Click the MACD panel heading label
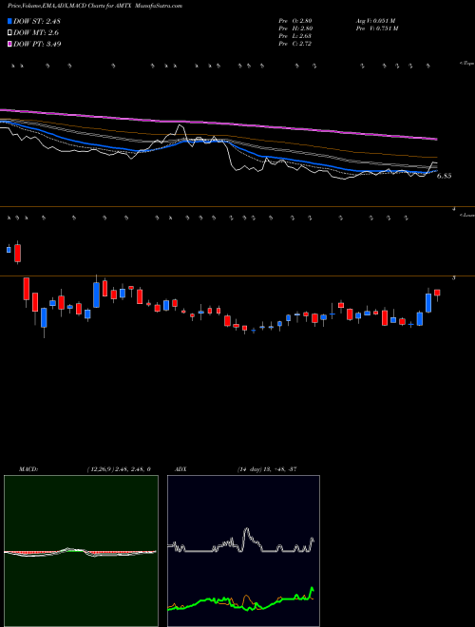Viewport: 475px width, 627px height. pos(28,469)
